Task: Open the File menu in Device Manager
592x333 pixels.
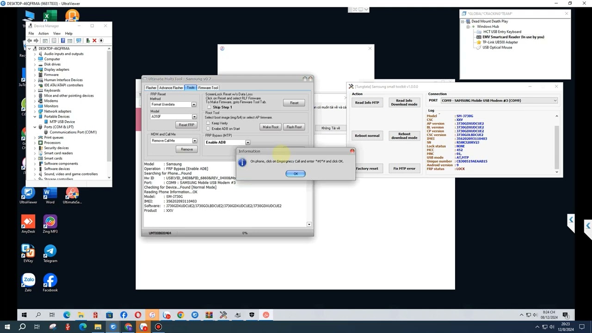Action: point(31,33)
